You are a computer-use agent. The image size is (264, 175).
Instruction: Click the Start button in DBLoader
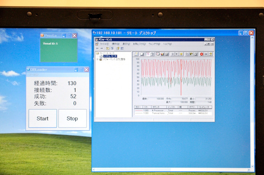click(42, 118)
